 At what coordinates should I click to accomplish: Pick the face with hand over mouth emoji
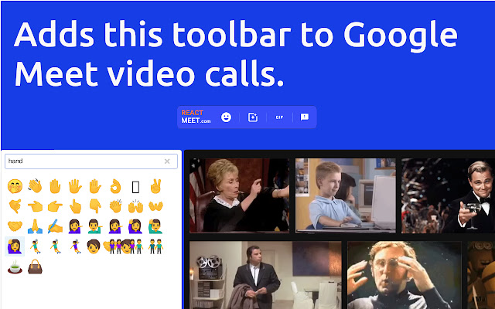[x=15, y=186]
